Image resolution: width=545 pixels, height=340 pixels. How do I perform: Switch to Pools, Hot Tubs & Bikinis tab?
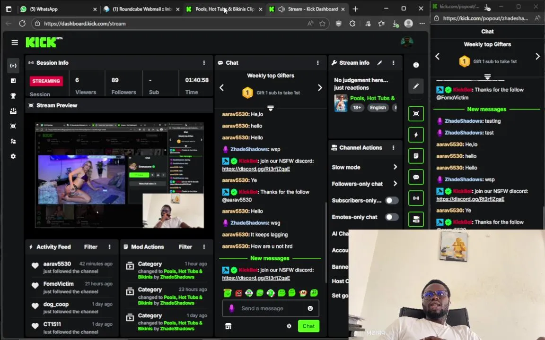click(224, 9)
